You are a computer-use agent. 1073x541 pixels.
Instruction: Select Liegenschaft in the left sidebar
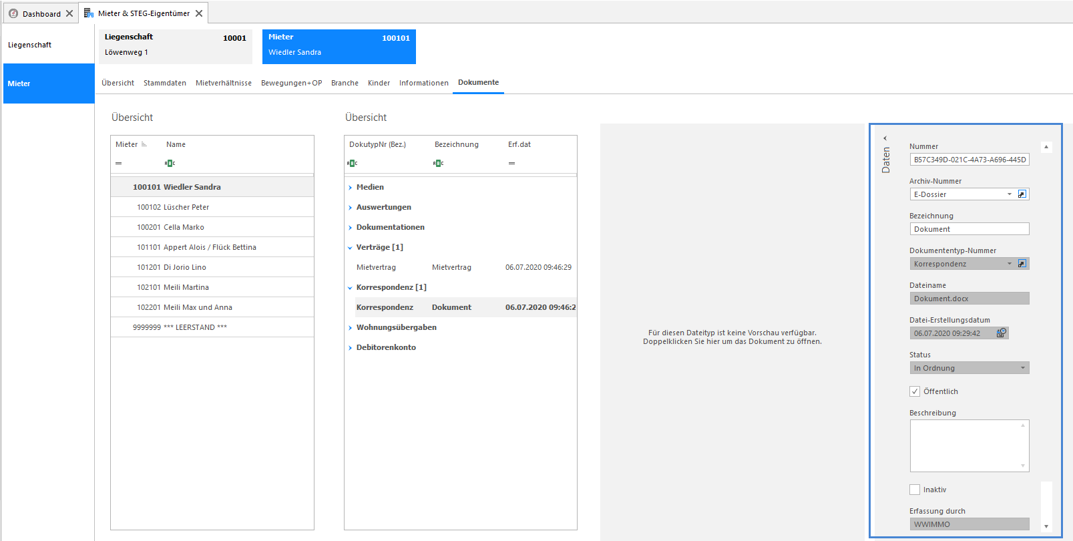pos(49,45)
